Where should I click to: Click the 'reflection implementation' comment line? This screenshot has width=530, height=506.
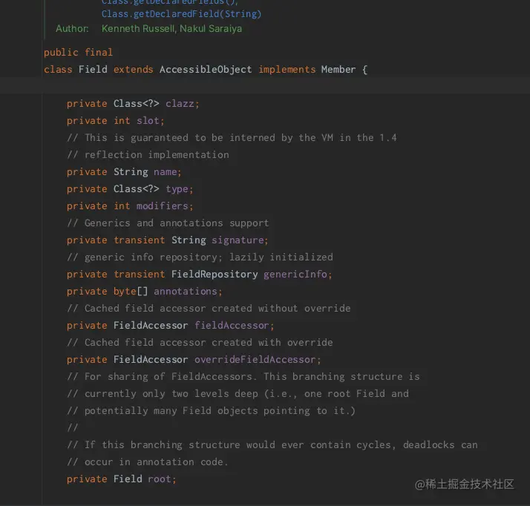[x=148, y=154]
